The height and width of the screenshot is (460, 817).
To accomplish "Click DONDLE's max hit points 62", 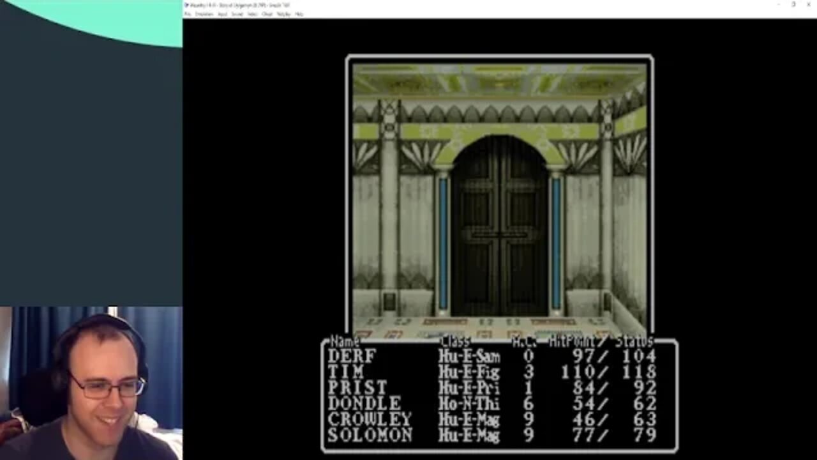I will [645, 404].
